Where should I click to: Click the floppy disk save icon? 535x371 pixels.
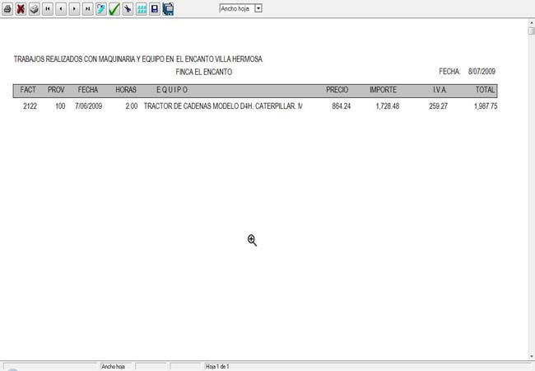click(155, 9)
